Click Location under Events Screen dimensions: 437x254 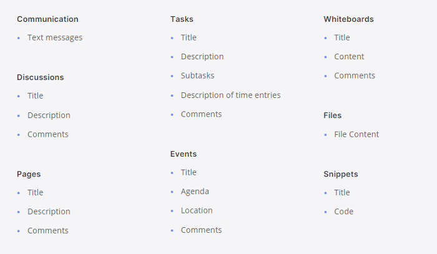(197, 210)
